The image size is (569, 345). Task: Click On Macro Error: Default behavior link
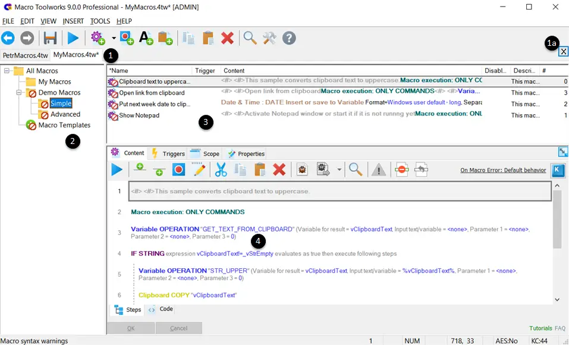(503, 170)
